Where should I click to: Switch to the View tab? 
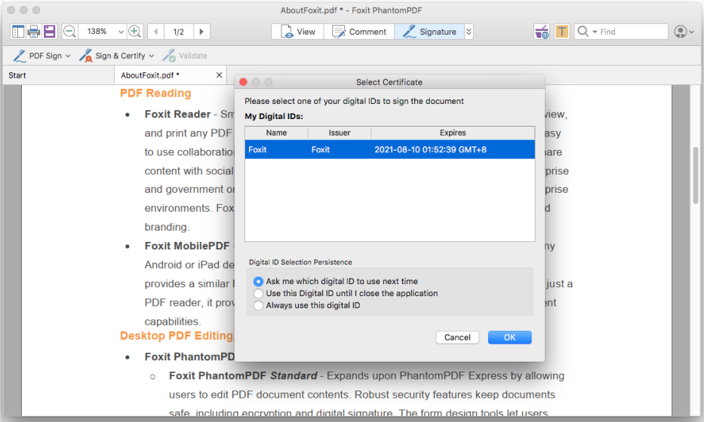tap(298, 32)
